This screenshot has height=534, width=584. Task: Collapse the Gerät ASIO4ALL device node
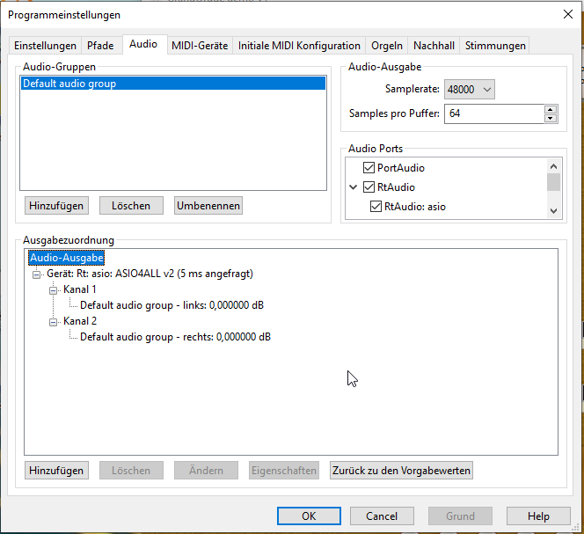click(x=37, y=274)
